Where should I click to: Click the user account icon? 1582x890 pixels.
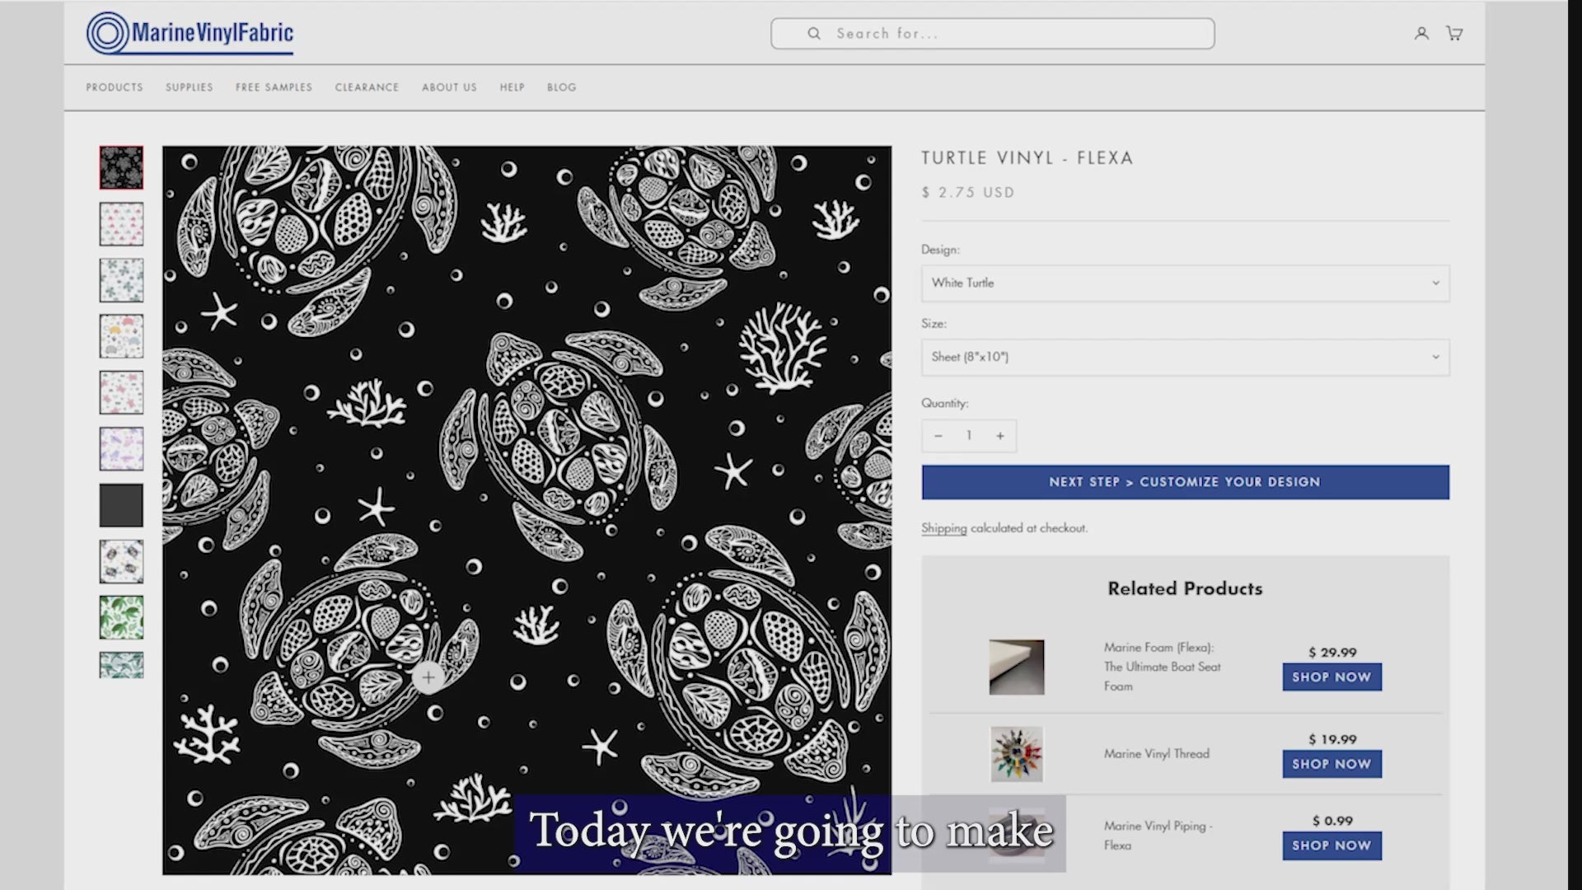click(x=1421, y=34)
